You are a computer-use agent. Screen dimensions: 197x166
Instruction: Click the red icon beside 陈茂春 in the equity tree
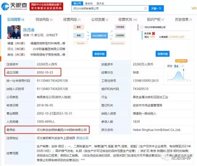coord(153,34)
